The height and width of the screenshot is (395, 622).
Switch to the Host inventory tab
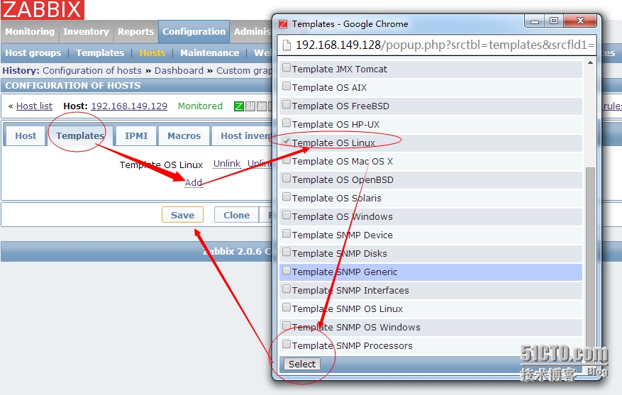(x=243, y=136)
